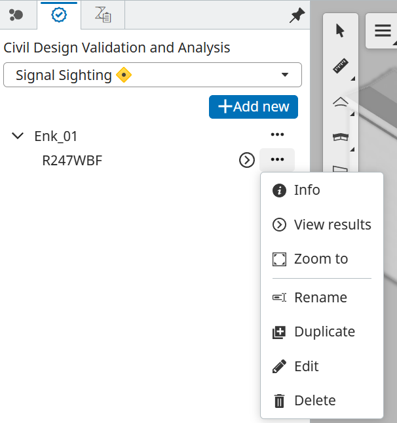Click the arc chevron tool icon
This screenshot has width=397, height=423.
(341, 102)
